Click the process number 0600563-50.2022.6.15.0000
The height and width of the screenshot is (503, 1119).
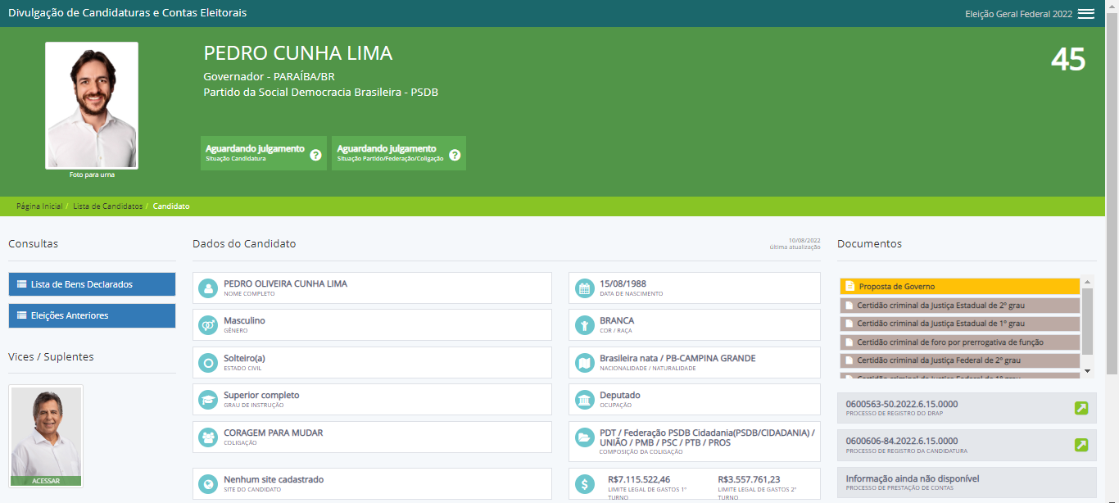click(x=902, y=404)
